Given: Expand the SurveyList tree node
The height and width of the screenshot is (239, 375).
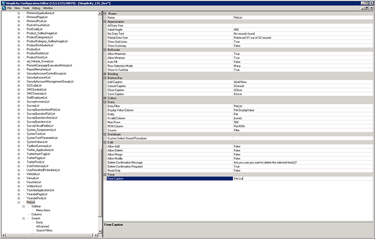Looking at the screenshot, I should 19,106.
